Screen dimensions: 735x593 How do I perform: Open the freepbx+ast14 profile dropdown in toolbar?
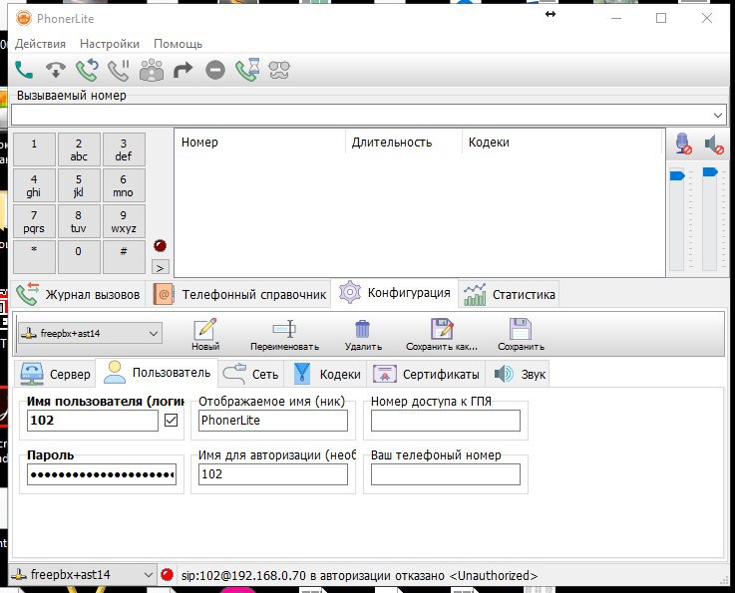click(91, 334)
